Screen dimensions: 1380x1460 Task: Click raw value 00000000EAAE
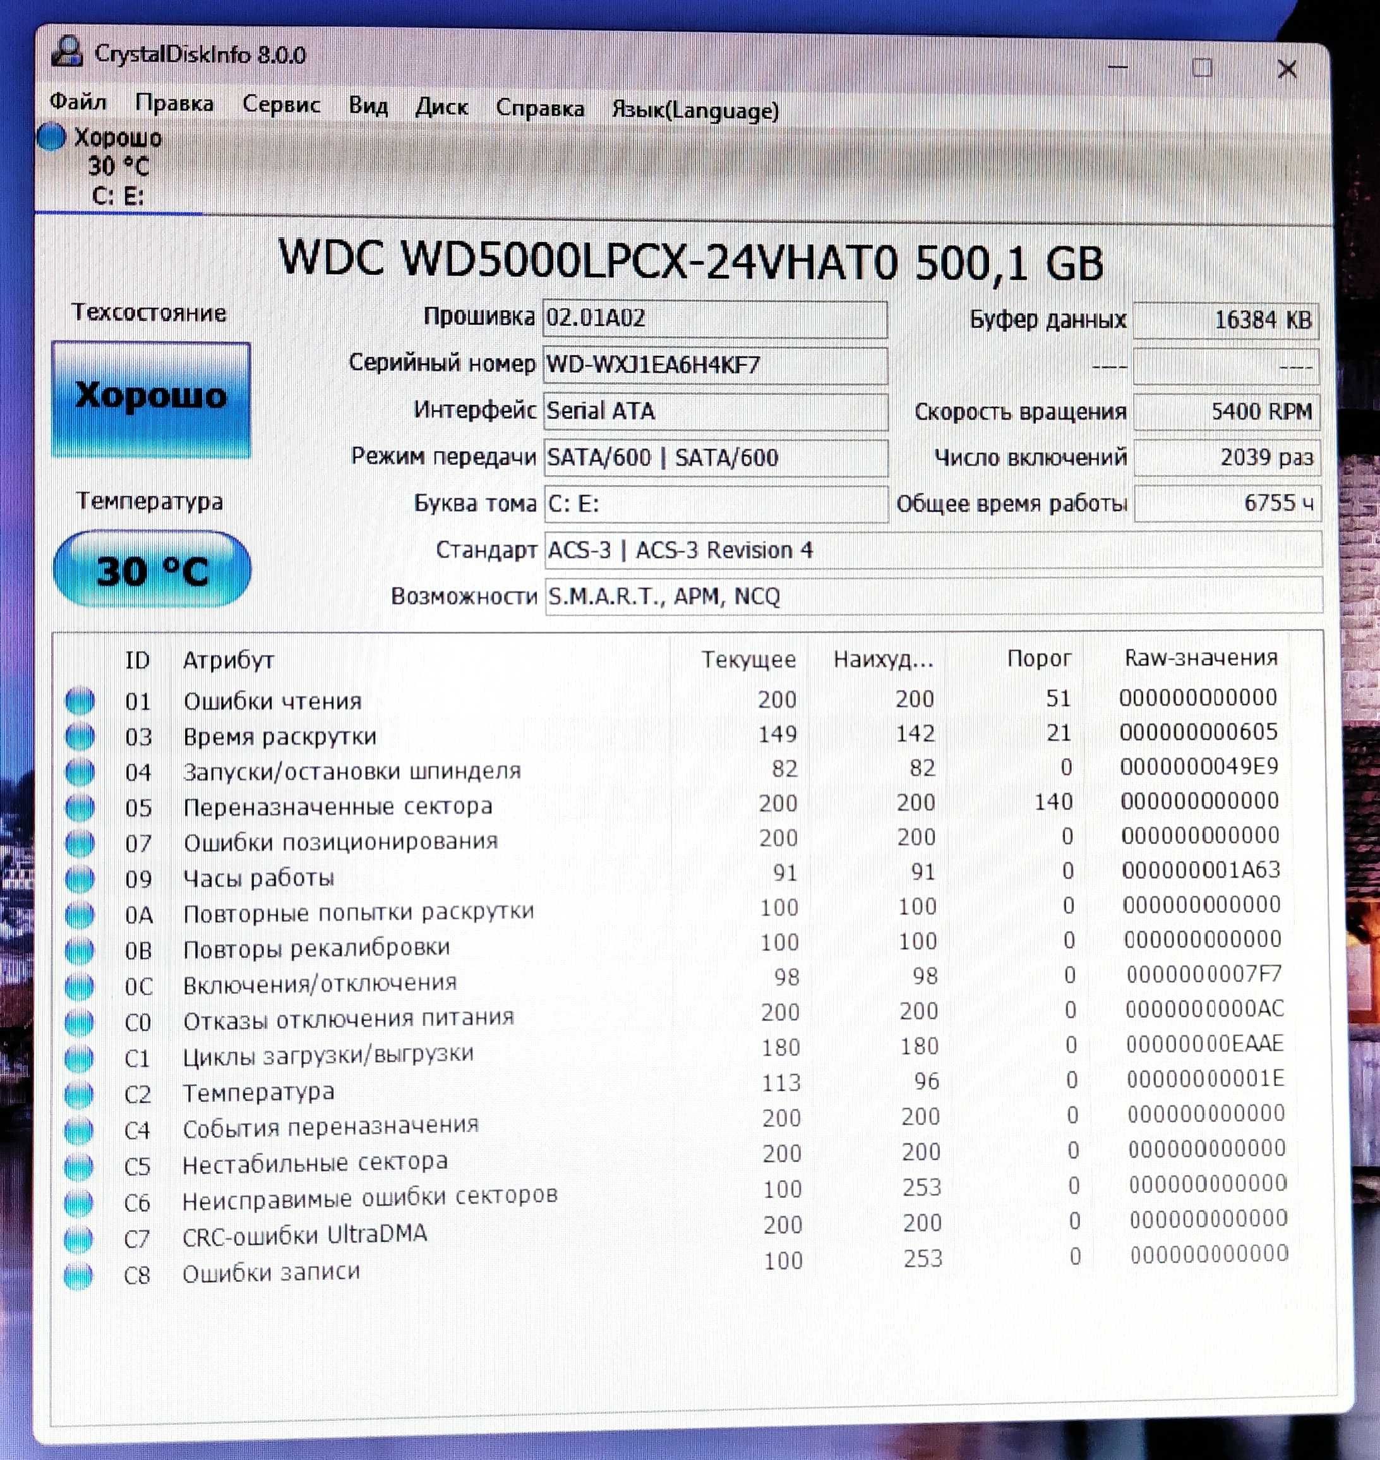1205,1043
